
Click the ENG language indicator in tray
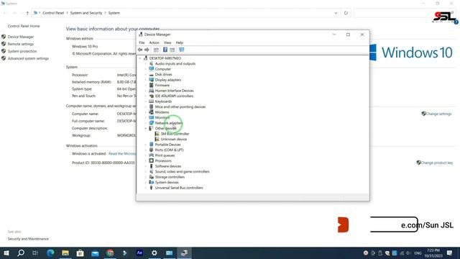(x=418, y=253)
